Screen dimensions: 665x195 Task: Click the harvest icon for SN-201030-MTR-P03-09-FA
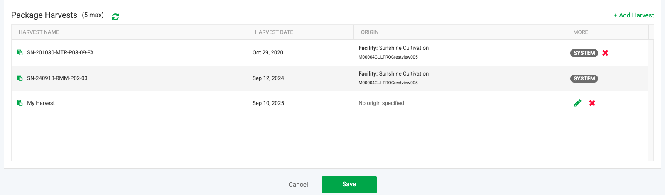point(20,52)
